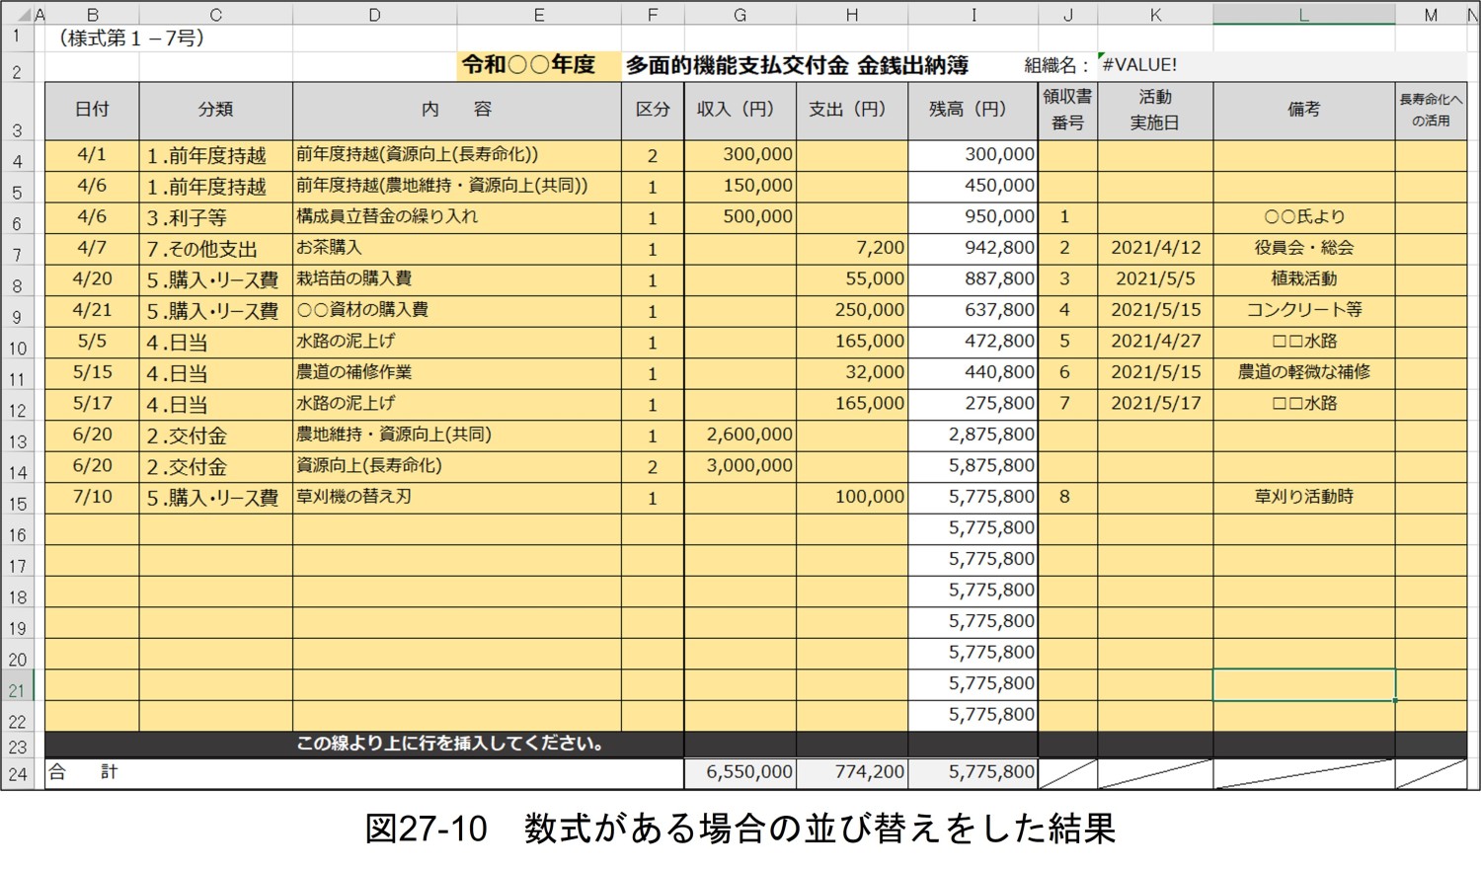The height and width of the screenshot is (870, 1481).
Task: Select row 24 header number
Action: click(18, 774)
